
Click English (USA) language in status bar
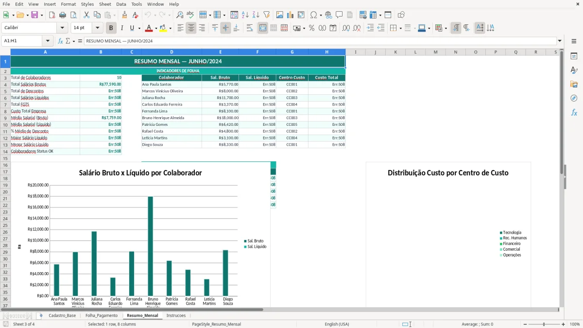click(337, 324)
